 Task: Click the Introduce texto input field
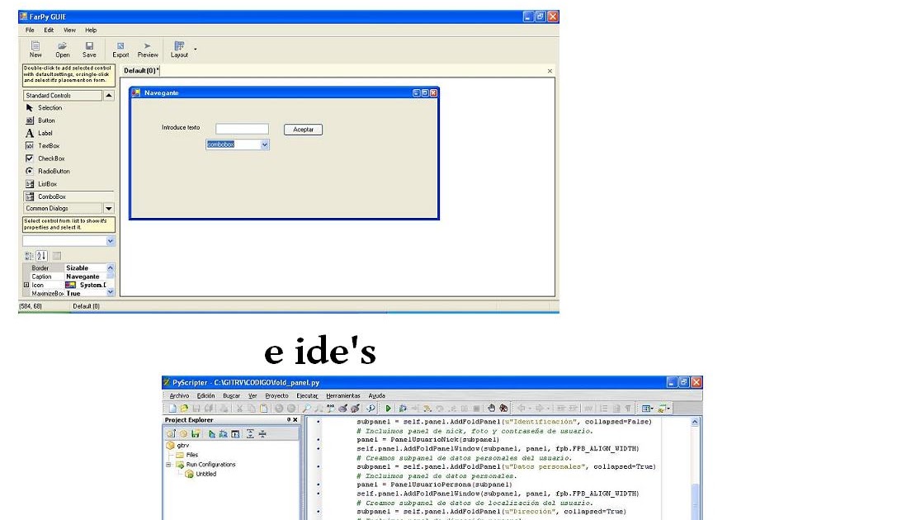[243, 129]
